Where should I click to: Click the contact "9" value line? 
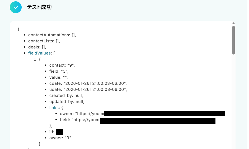coord(62,65)
